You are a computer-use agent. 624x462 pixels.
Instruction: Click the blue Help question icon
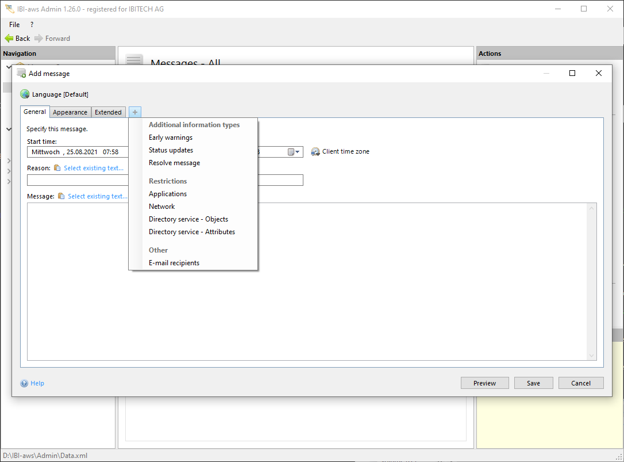click(24, 383)
